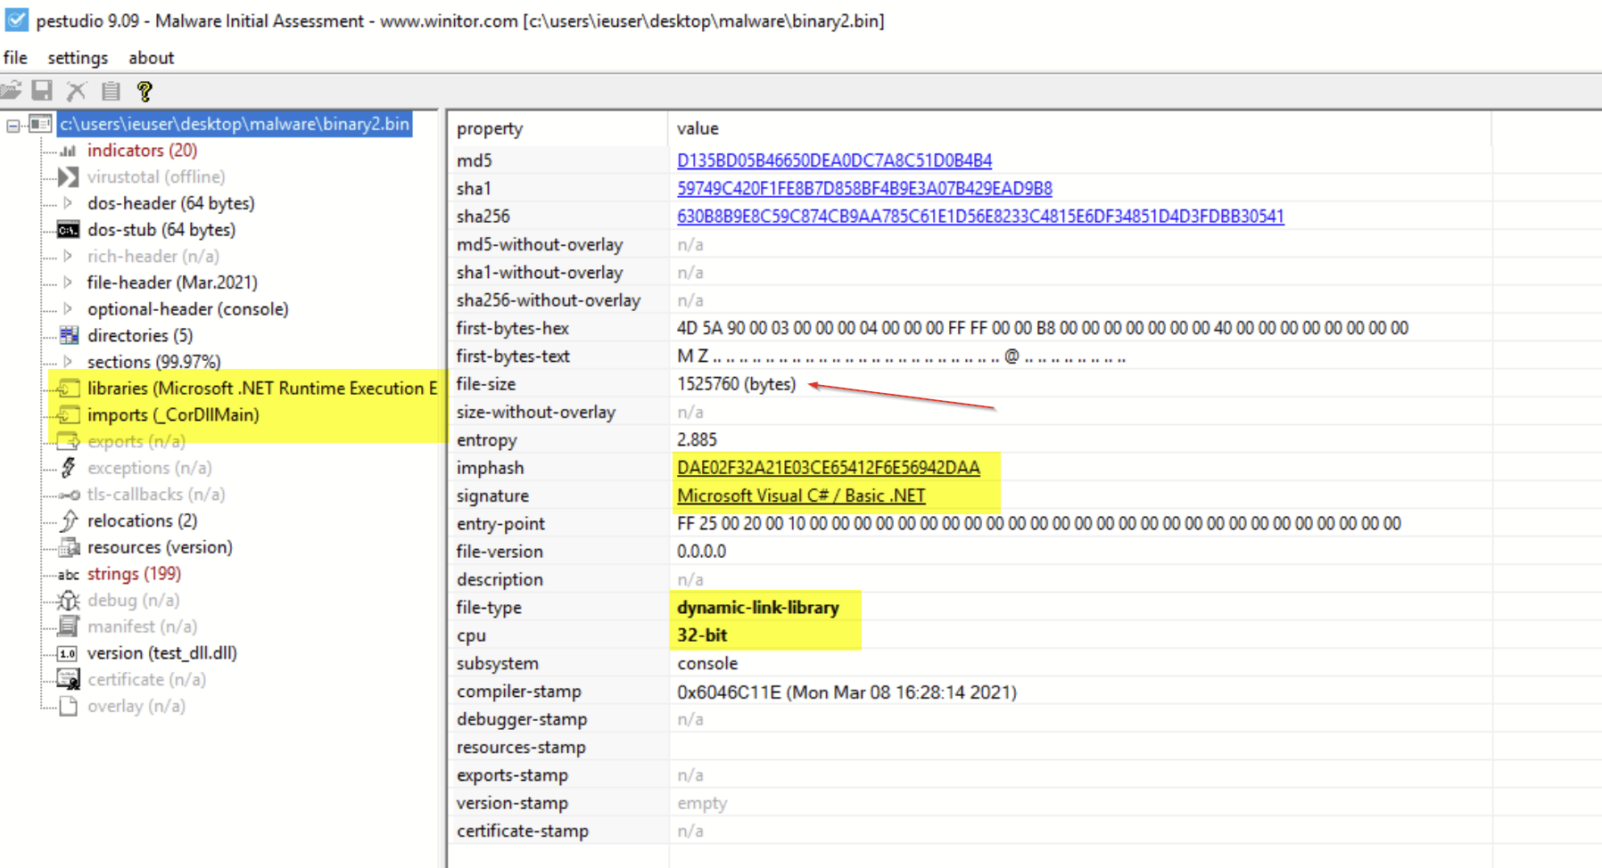Click the open file toolbar icon
This screenshot has width=1602, height=868.
tap(11, 90)
